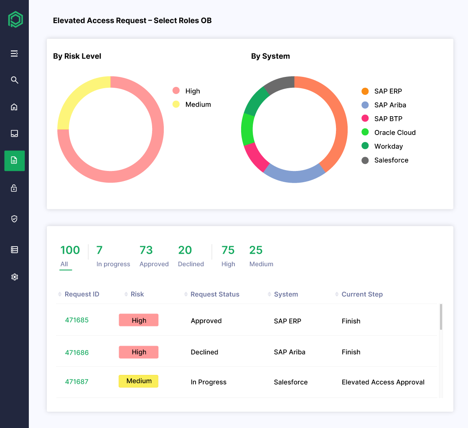Click the unlocked padlock access icon

coord(14,188)
